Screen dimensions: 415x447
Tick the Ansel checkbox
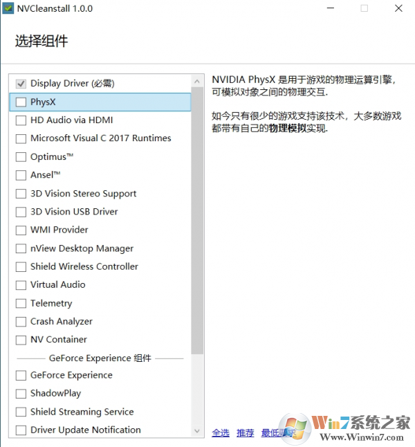[x=21, y=175]
